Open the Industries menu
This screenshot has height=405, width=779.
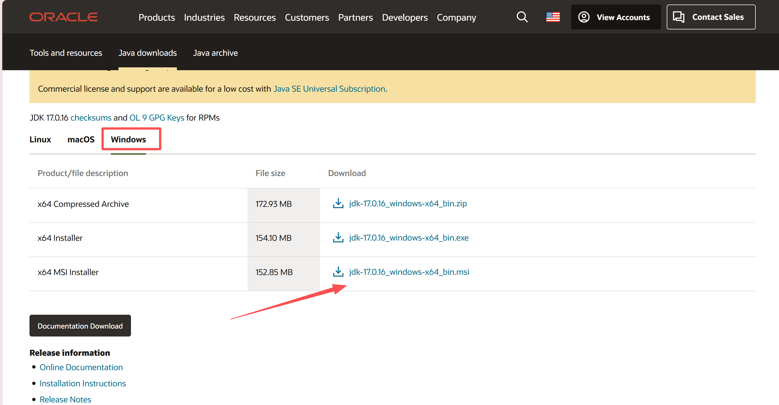coord(204,18)
